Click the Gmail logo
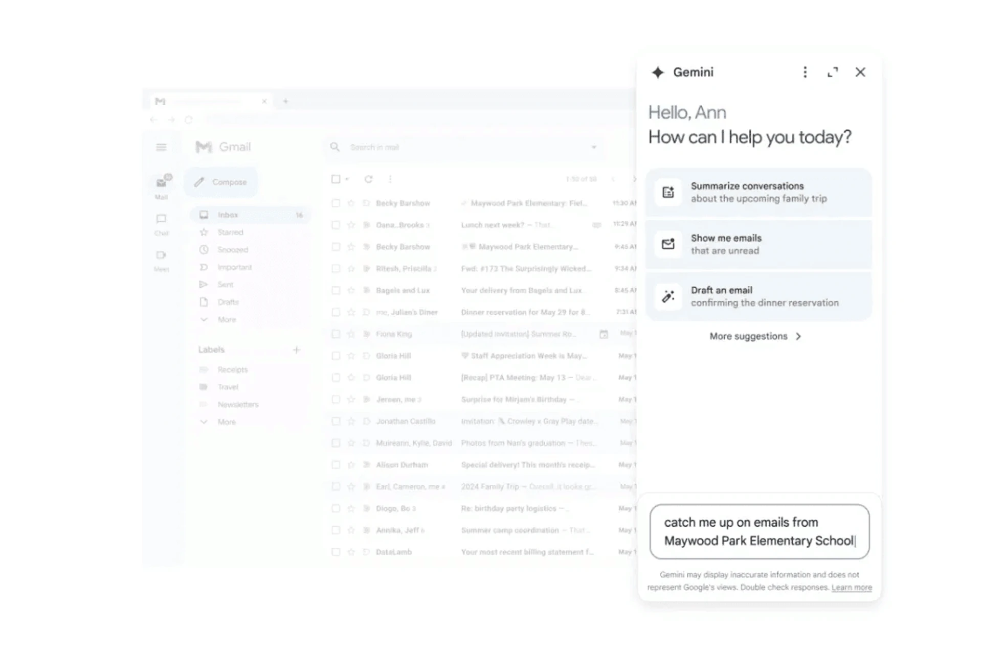Screen dimensions: 982x654 click(224, 147)
